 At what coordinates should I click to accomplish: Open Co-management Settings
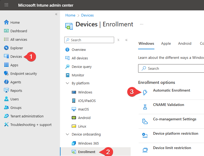tap(175, 119)
